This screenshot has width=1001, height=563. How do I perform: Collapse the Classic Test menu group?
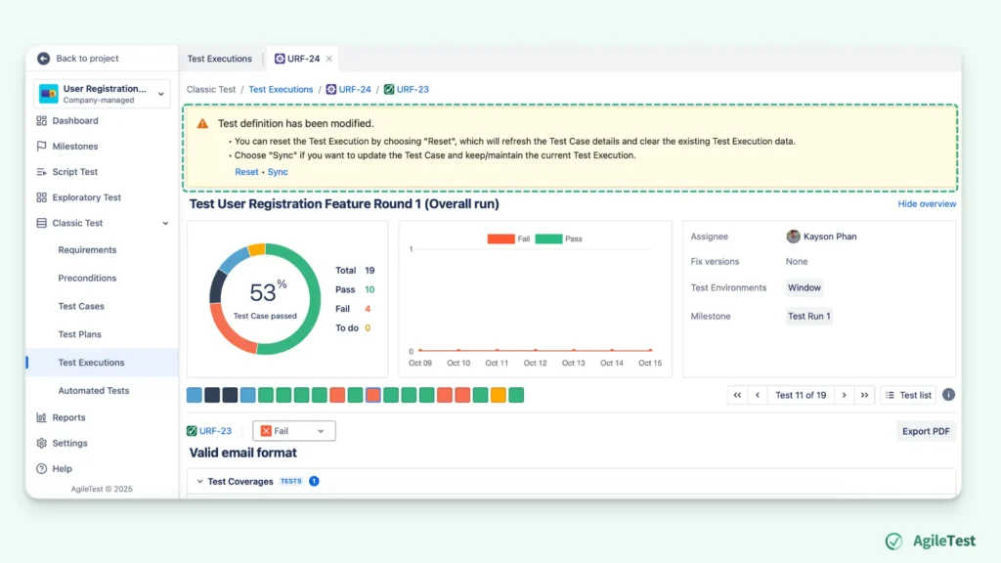(x=165, y=224)
